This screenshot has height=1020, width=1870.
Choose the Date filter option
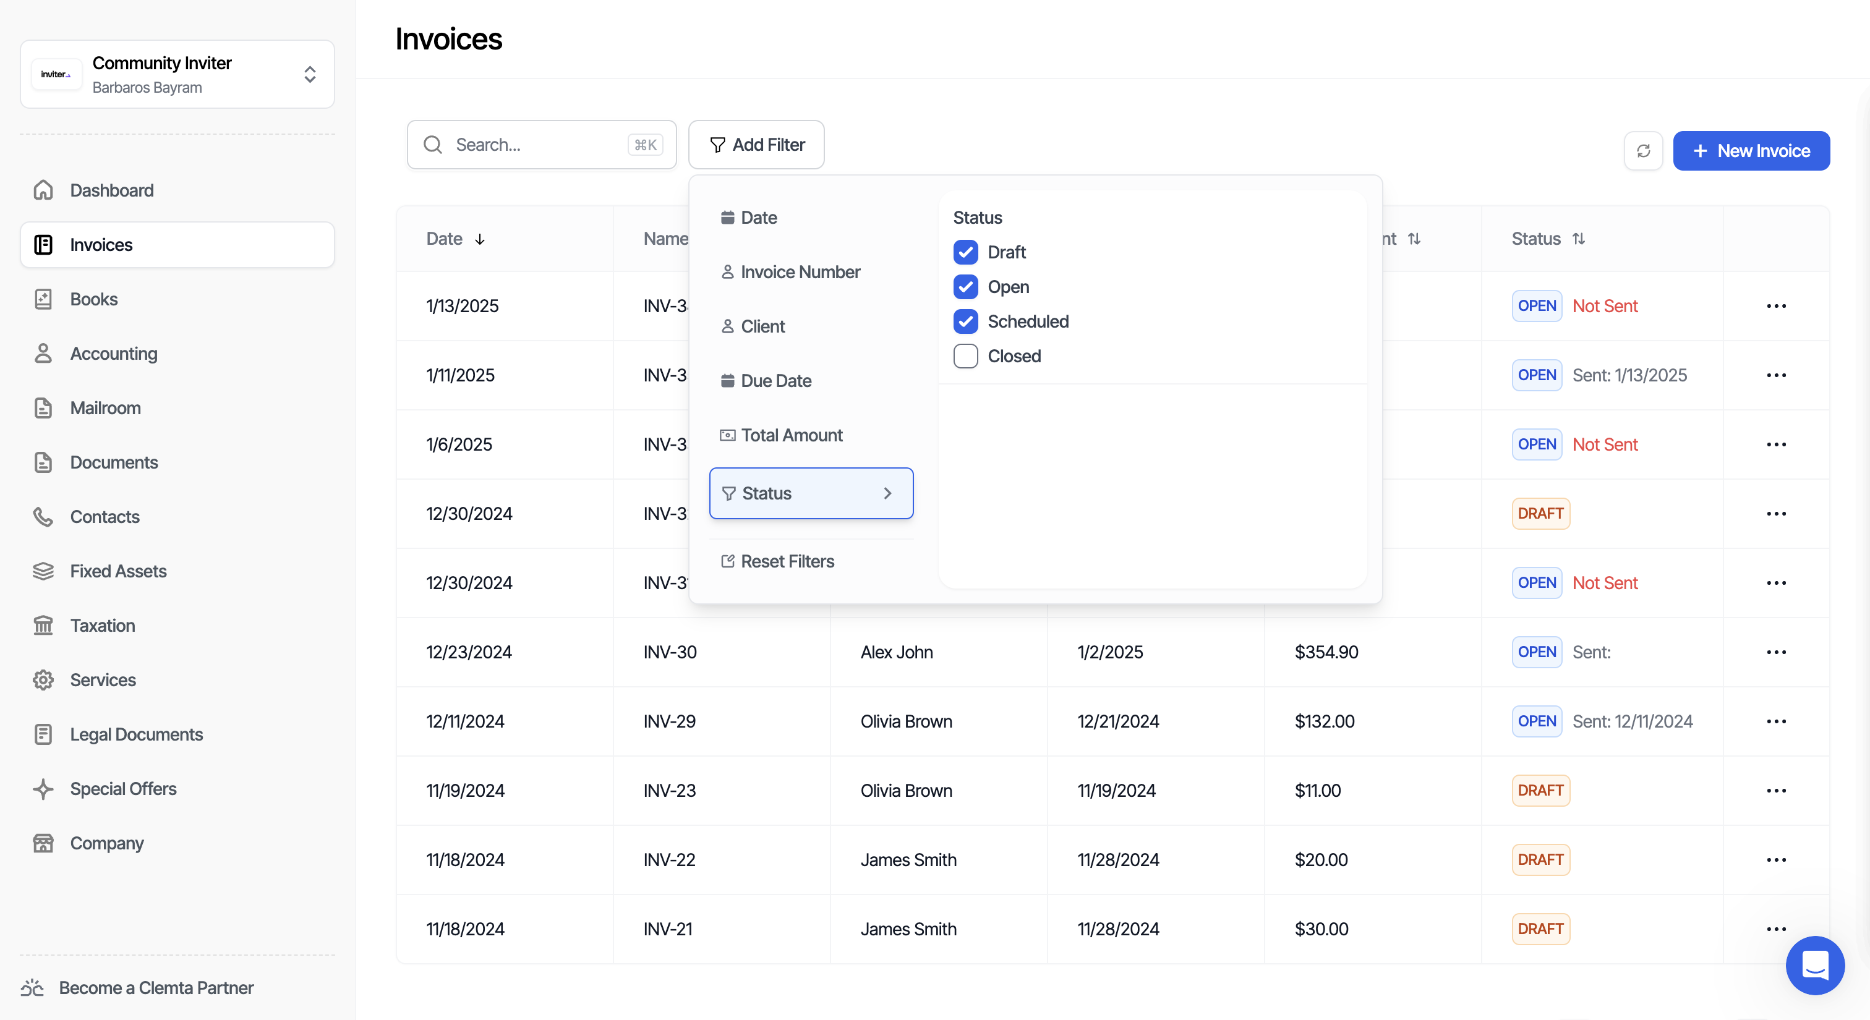coord(811,218)
